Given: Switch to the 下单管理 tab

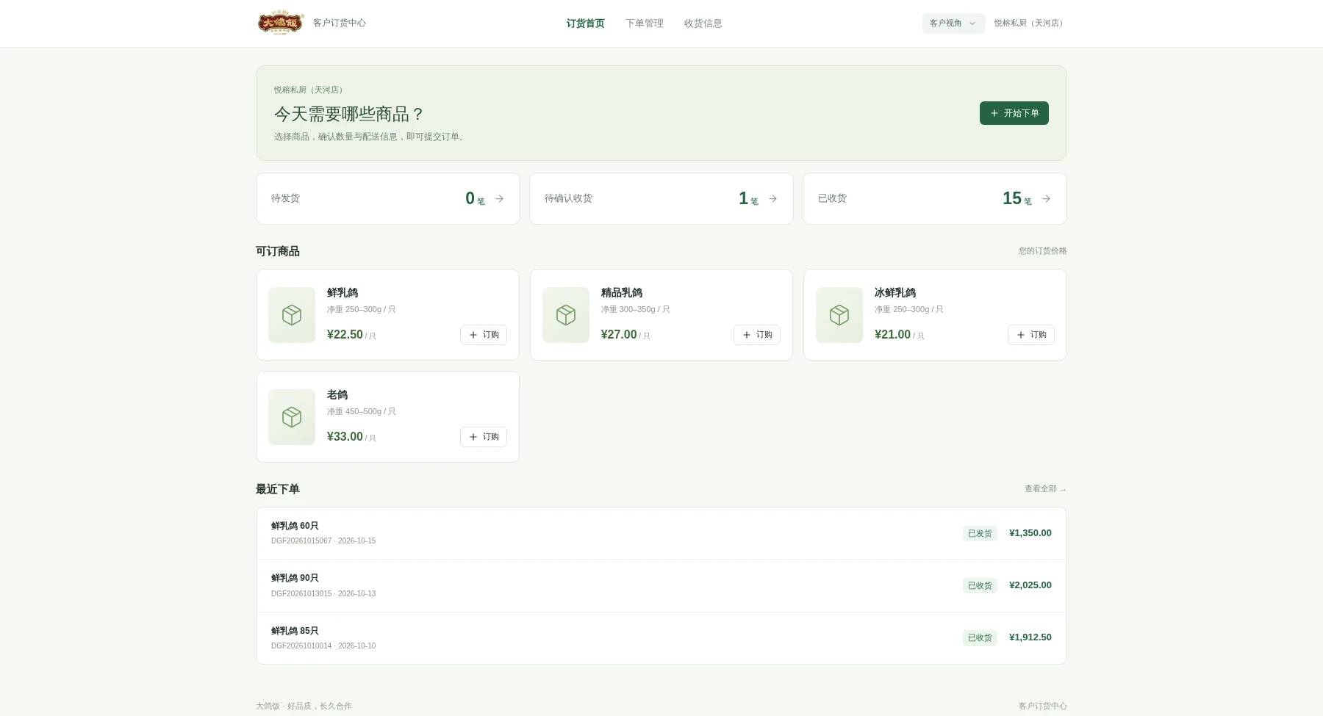Looking at the screenshot, I should pyautogui.click(x=645, y=23).
